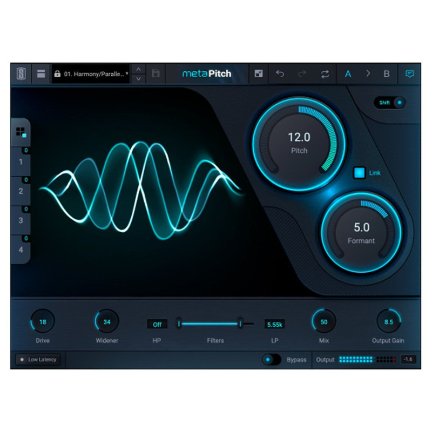Save preset using floppy disk icon

tap(156, 73)
